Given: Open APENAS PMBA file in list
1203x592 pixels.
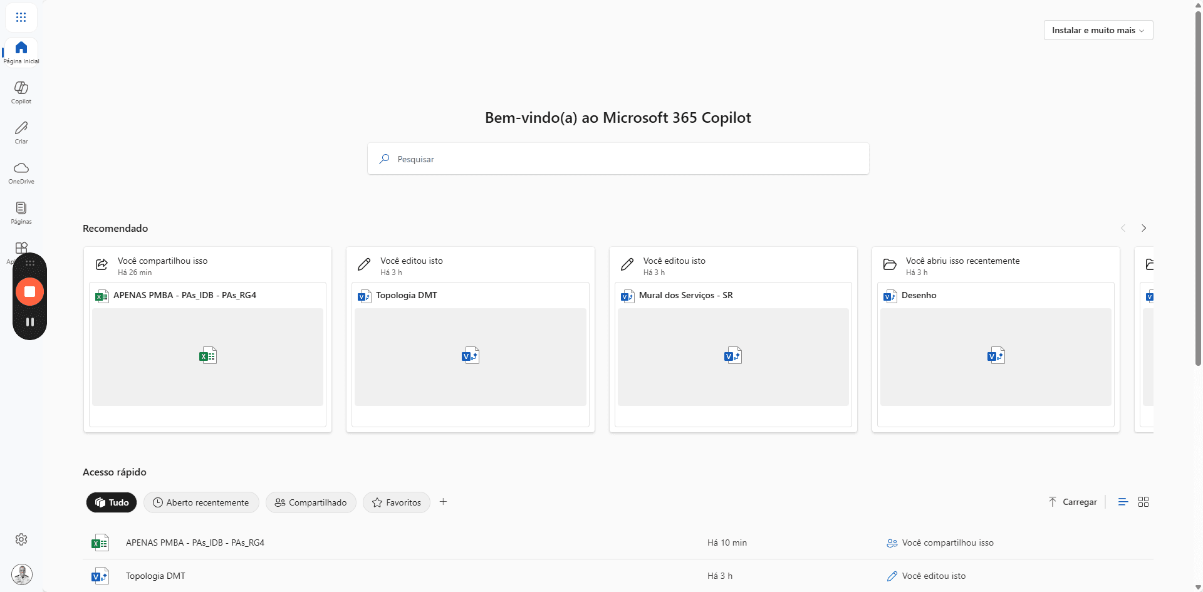Looking at the screenshot, I should [x=195, y=543].
